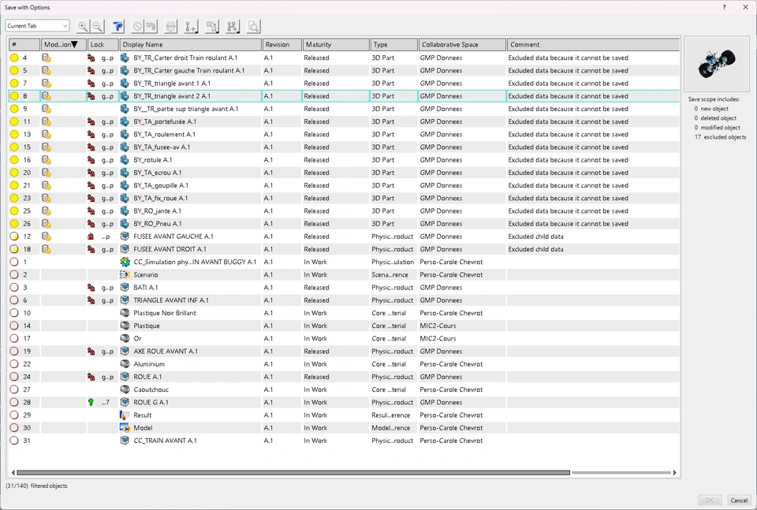757x510 pixels.
Task: Sort by Display Name column header
Action: (x=191, y=44)
